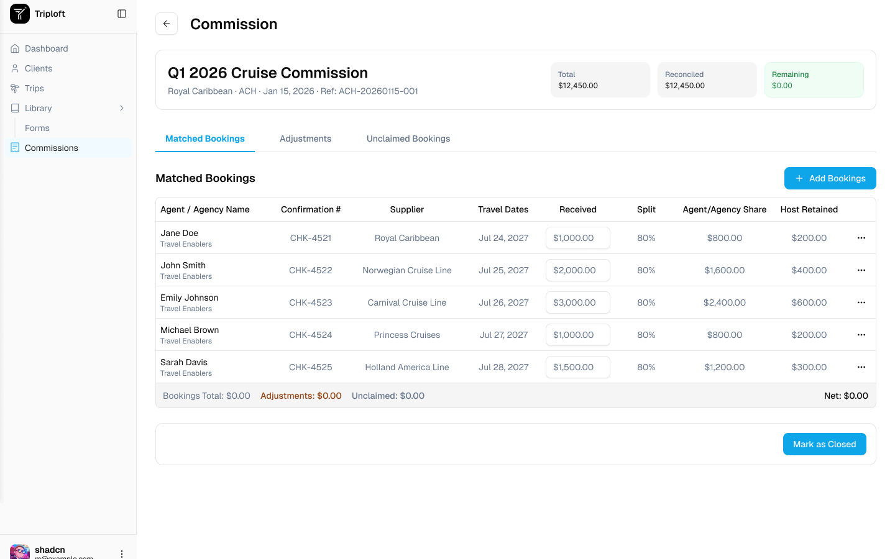Edit John Smith's received amount $2,000.00
Viewport: 895px width, 559px height.
click(x=578, y=270)
